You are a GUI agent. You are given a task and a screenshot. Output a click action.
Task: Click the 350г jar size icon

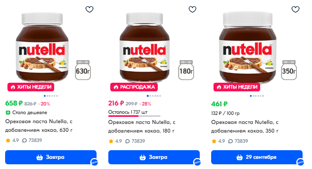tap(288, 71)
